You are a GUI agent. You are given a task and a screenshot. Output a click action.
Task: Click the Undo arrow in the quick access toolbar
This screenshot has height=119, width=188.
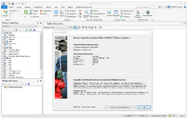point(16,3)
